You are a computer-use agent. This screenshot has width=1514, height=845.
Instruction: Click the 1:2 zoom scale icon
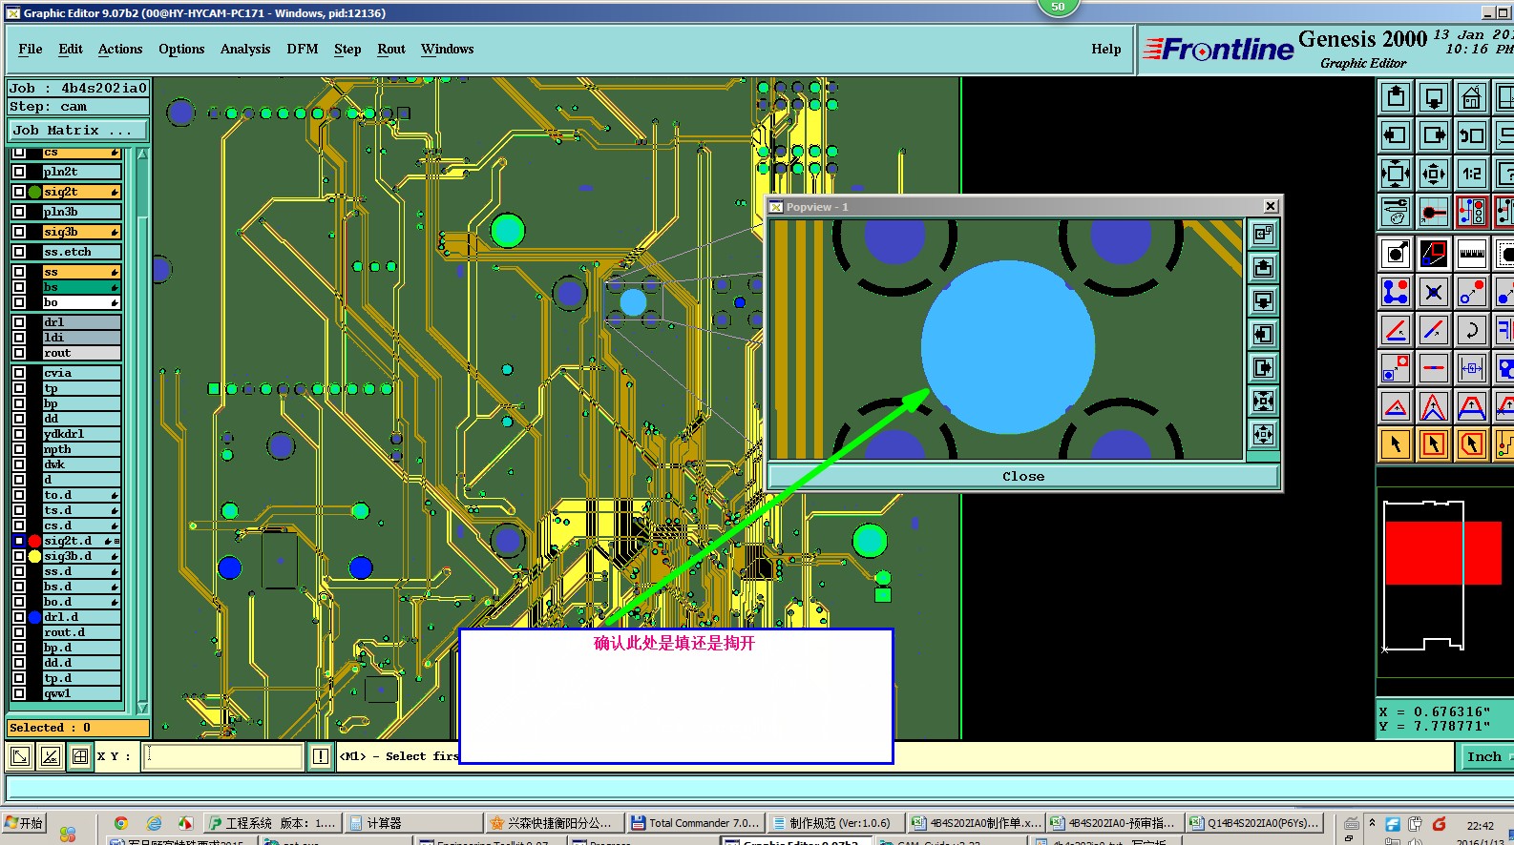[1472, 174]
